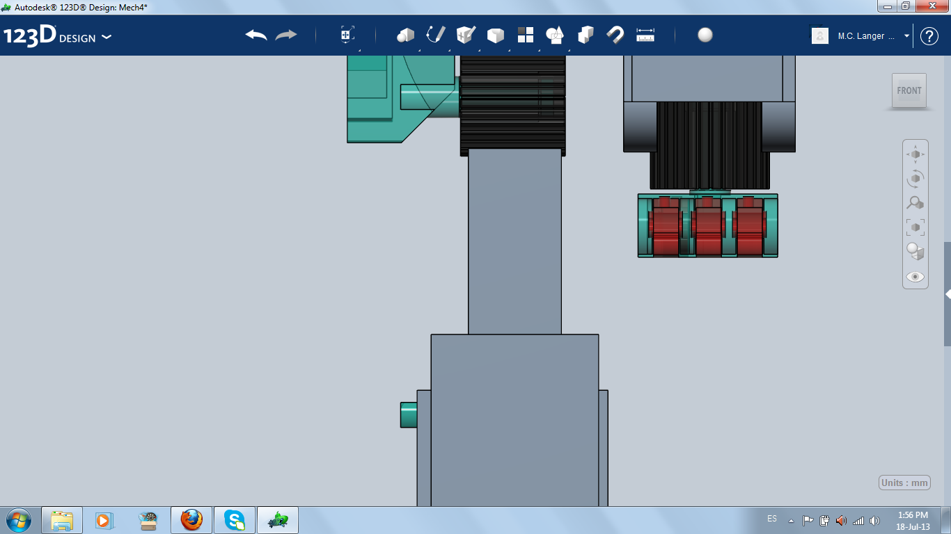Select the red roller parts in viewport

click(707, 226)
